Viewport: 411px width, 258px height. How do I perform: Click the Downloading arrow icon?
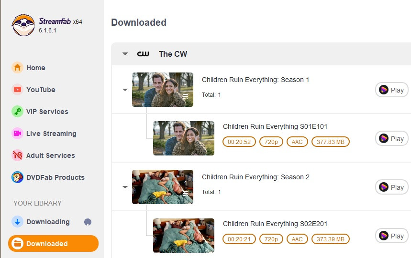(18, 222)
